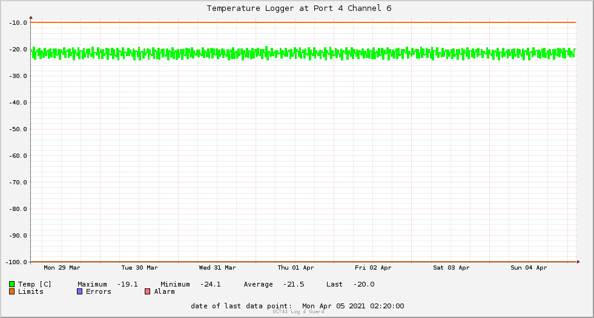The width and height of the screenshot is (594, 318).
Task: Click the 'Tue 30 Mar' x-axis label
Action: tap(139, 268)
